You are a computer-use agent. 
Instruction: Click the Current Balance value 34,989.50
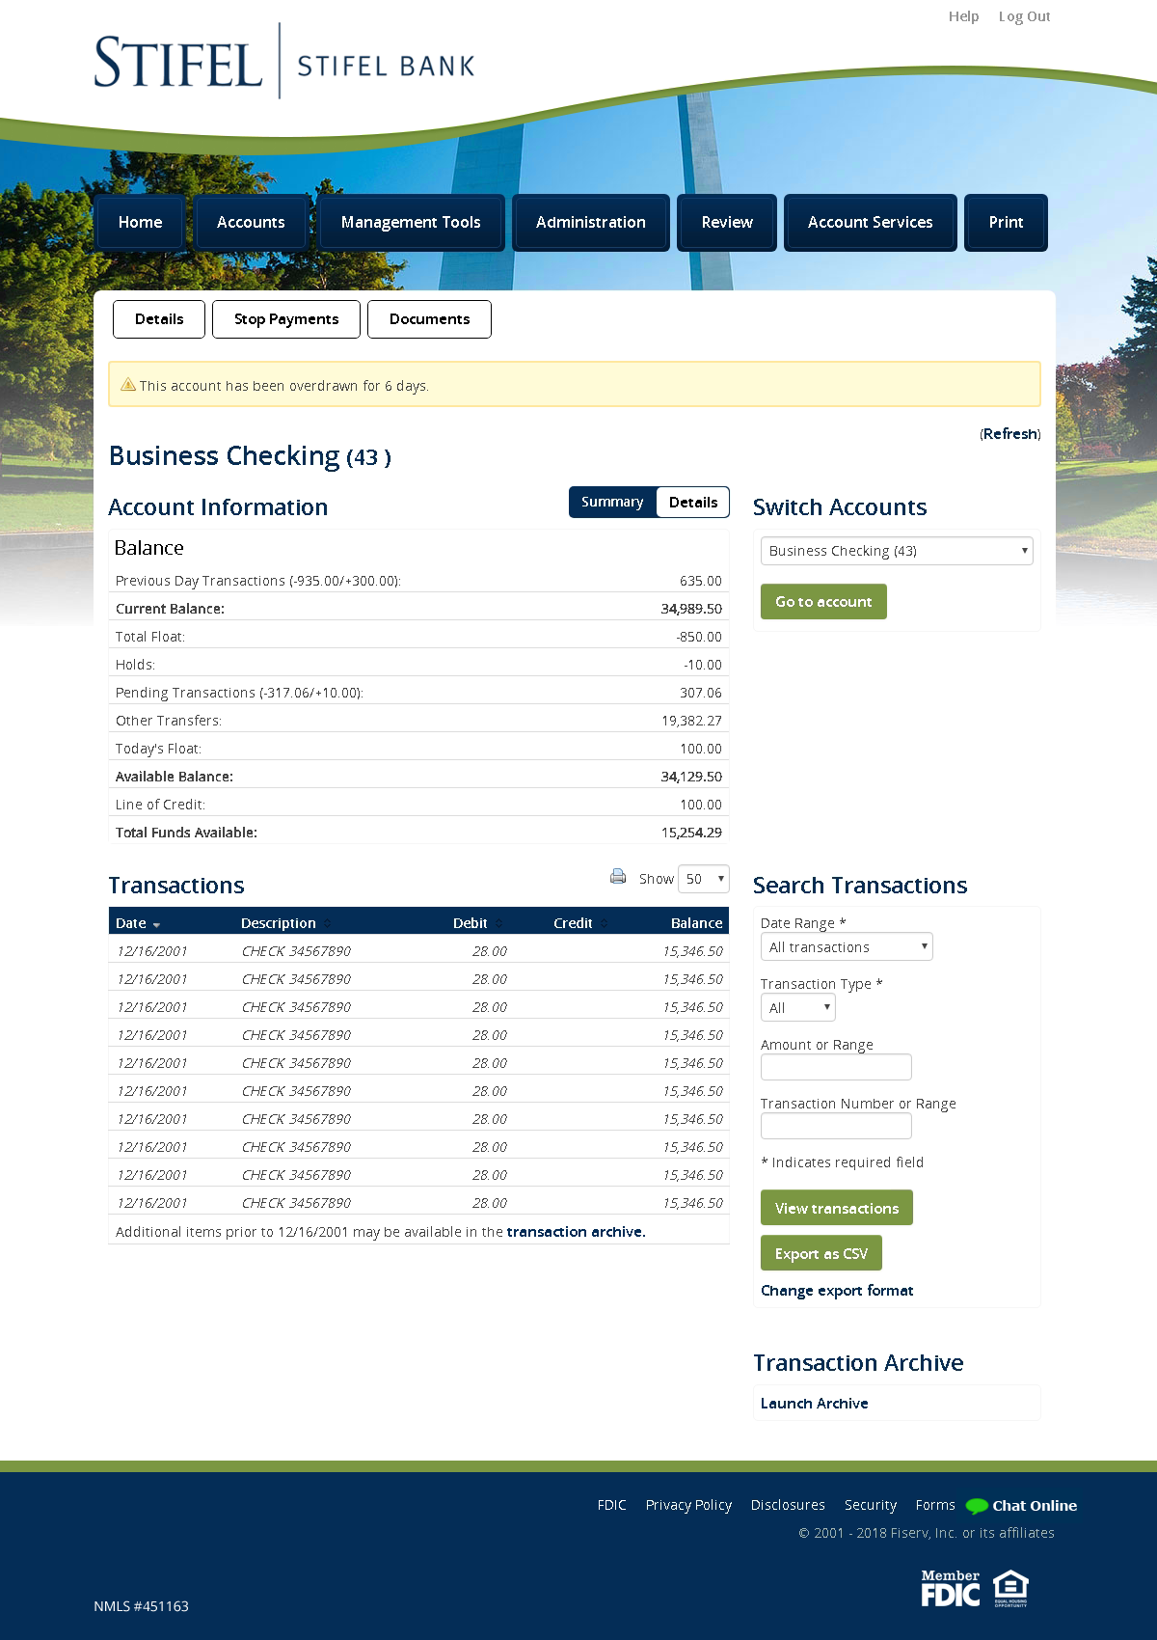(691, 609)
